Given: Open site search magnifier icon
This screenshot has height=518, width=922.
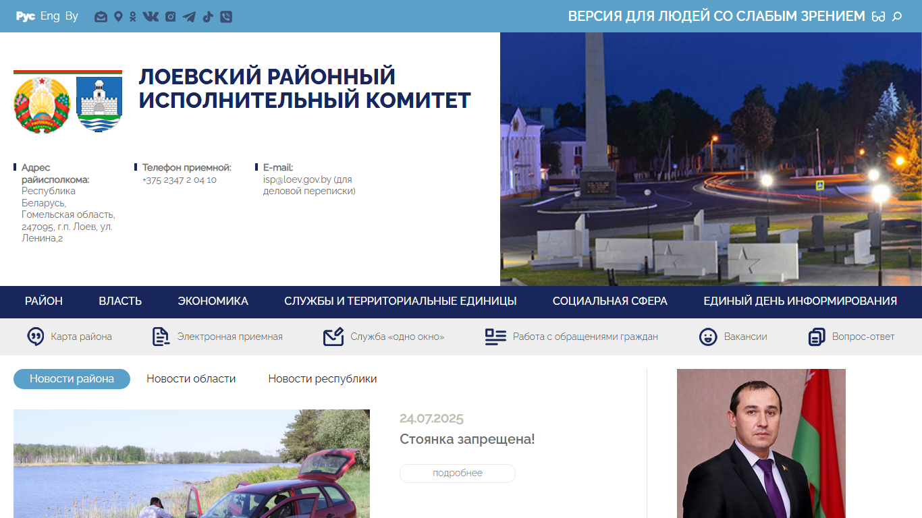Looking at the screenshot, I should tap(897, 17).
